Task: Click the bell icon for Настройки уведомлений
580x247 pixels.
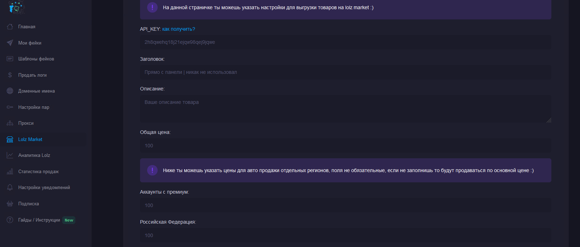Action: pyautogui.click(x=10, y=188)
